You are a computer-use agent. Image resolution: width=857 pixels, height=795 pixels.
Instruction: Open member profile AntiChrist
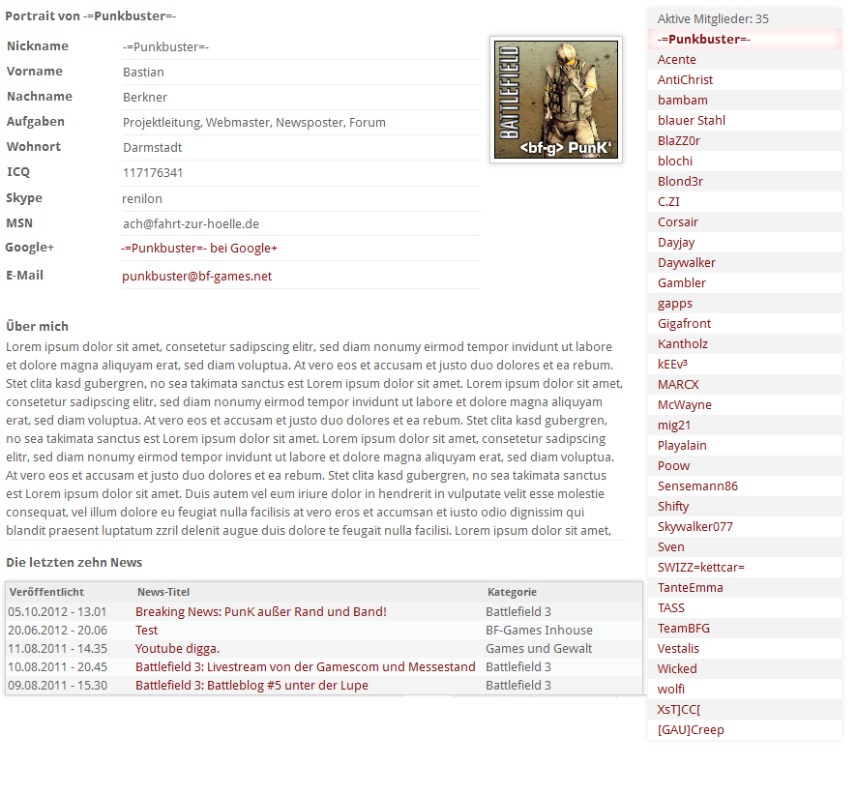tap(685, 80)
